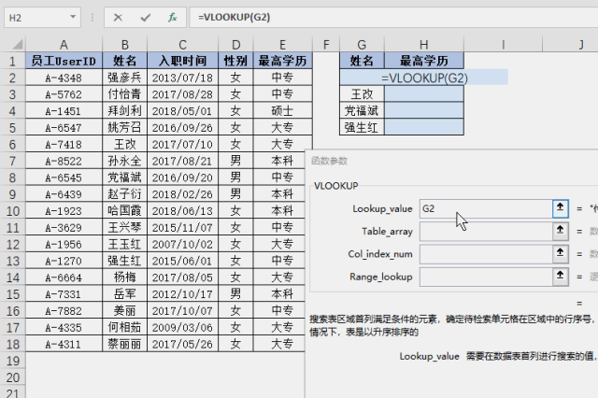This screenshot has height=398, width=598.
Task: Click name cell 何相茹
Action: [x=124, y=327]
